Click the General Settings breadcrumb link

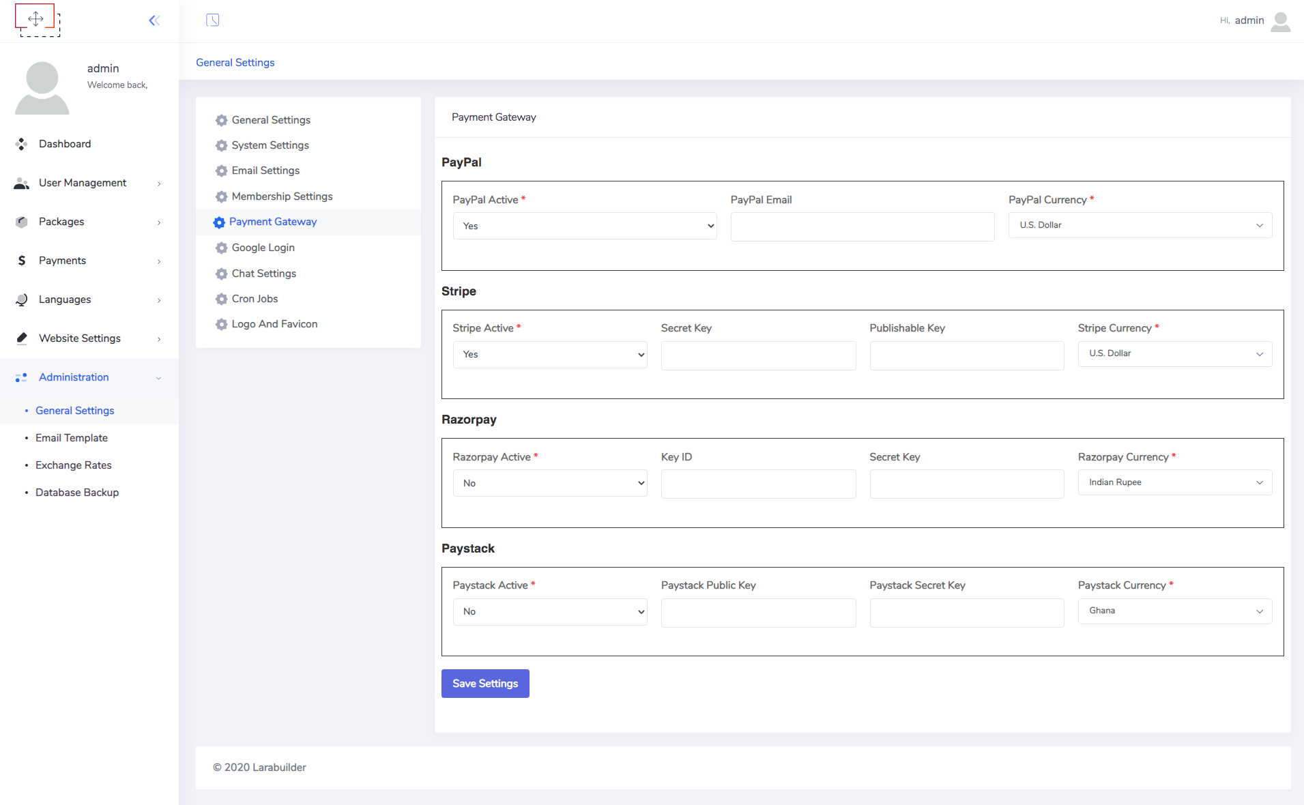click(235, 63)
